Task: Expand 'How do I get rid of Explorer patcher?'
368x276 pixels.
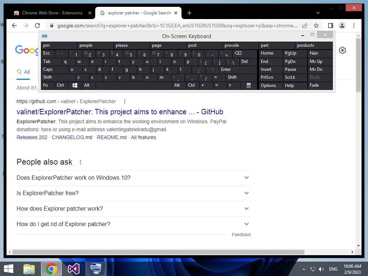Action: coord(133,224)
